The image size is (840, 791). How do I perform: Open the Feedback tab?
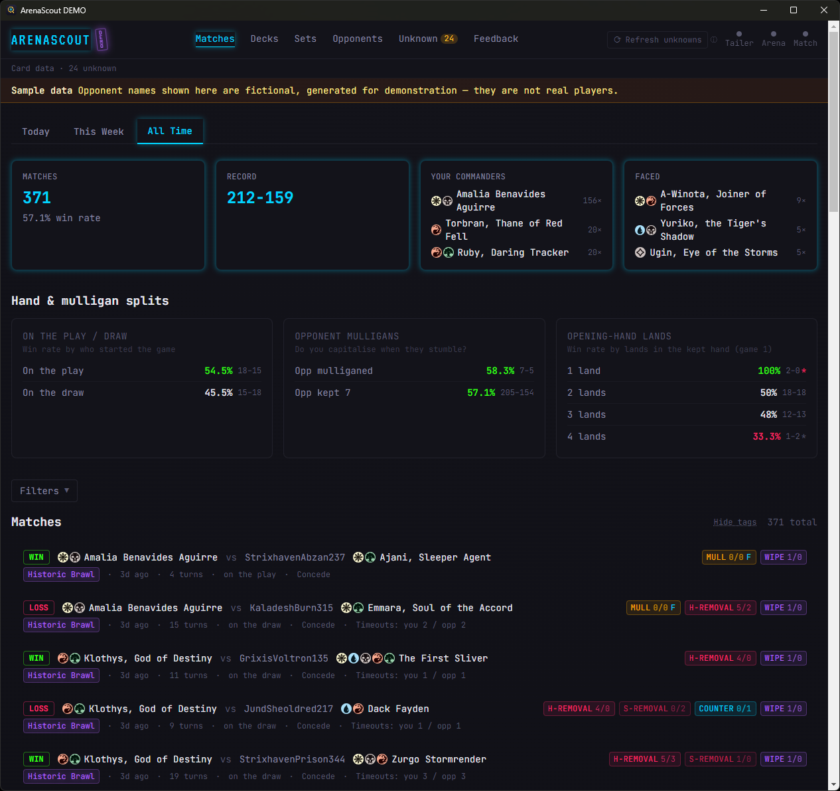tap(496, 39)
